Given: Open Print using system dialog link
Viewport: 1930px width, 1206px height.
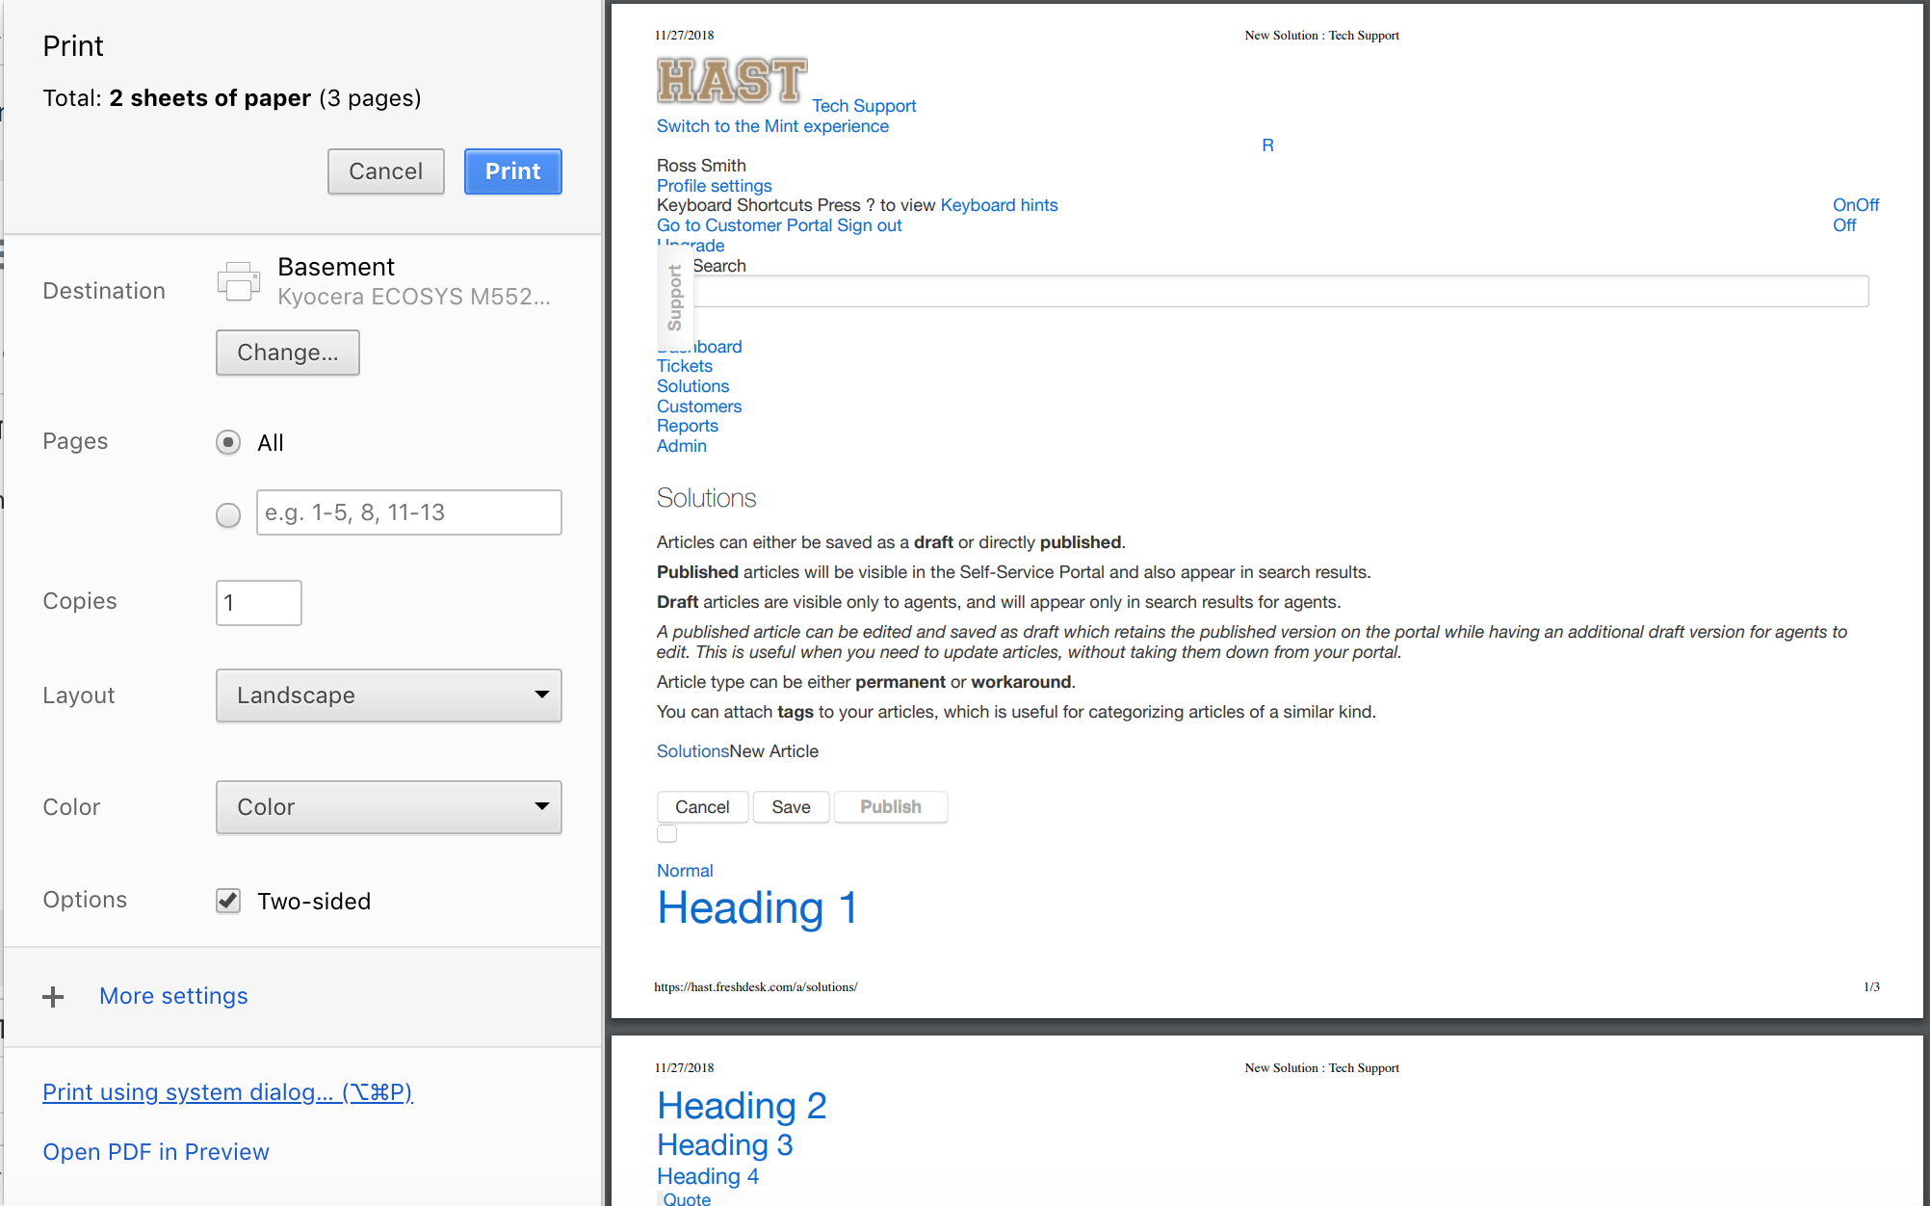Looking at the screenshot, I should [227, 1092].
